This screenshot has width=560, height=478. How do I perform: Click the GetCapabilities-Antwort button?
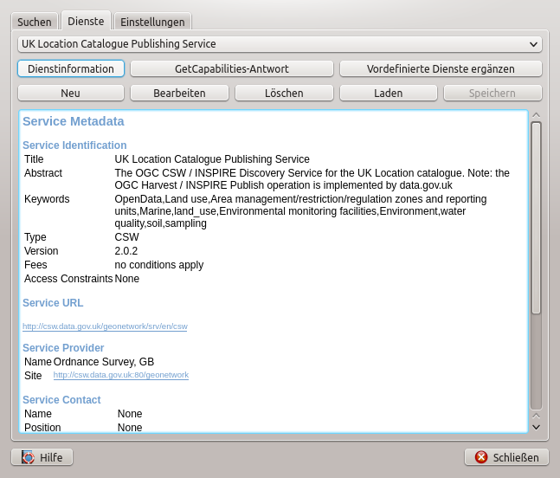[x=232, y=68]
